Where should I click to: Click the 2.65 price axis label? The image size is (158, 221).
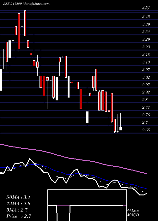(146, 130)
